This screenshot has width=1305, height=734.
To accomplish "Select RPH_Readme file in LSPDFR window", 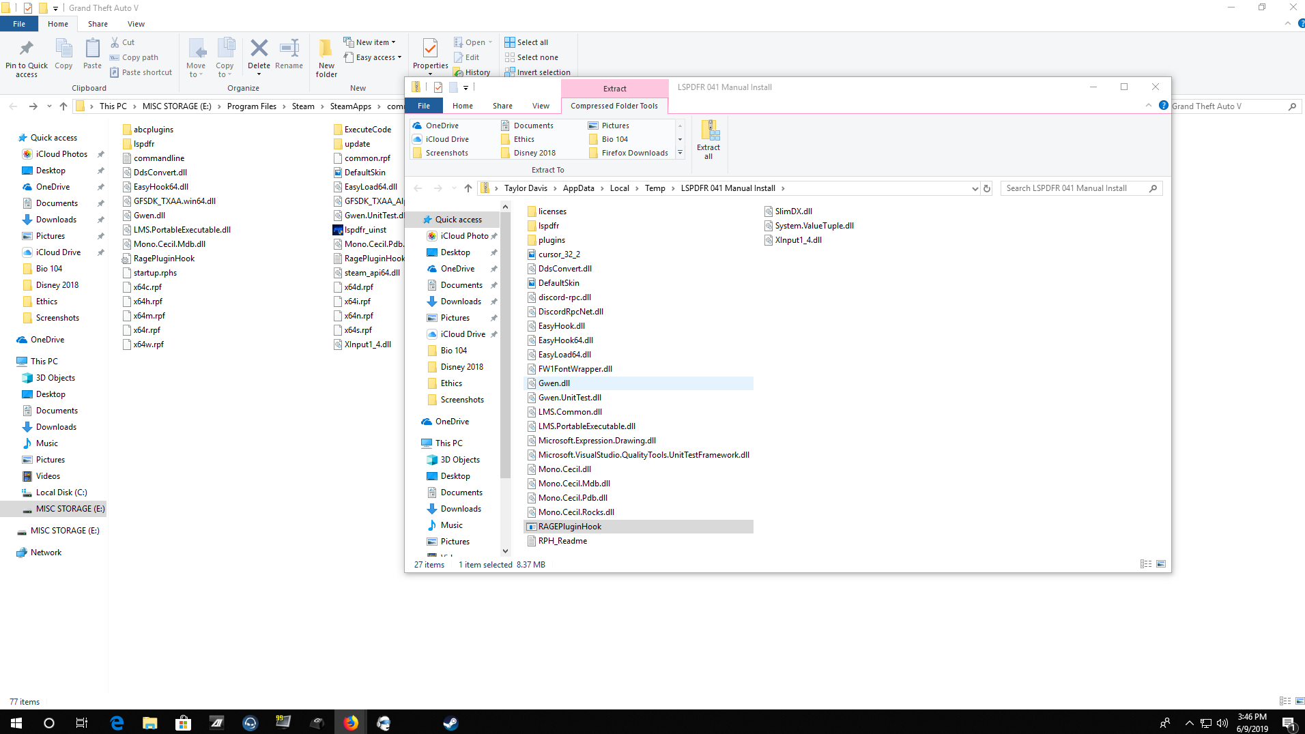I will tap(556, 541).
